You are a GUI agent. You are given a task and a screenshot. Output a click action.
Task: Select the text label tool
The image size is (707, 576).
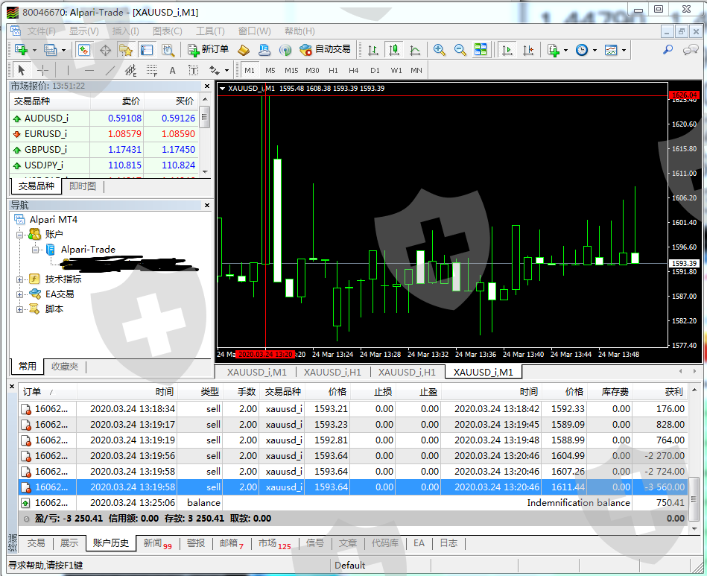click(172, 70)
